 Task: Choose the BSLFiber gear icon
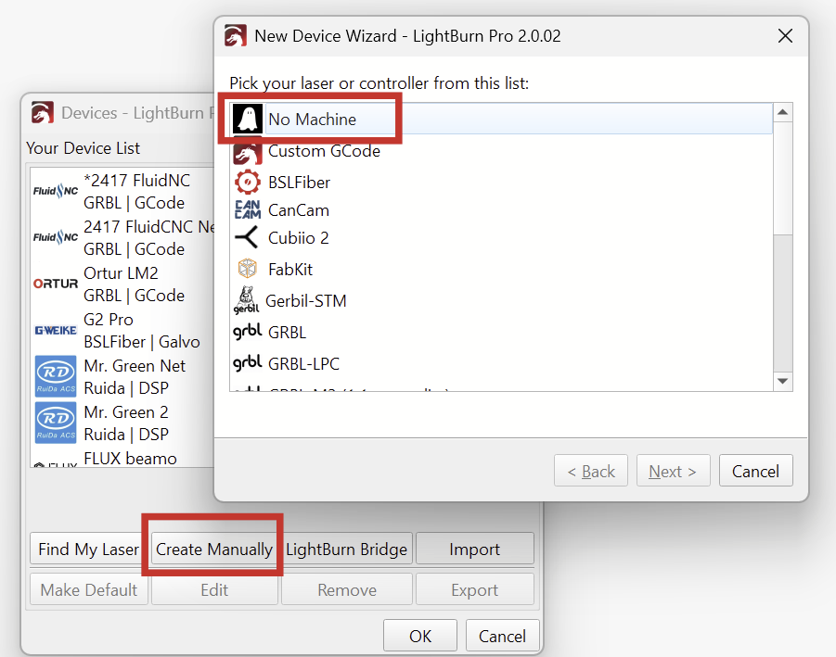247,182
